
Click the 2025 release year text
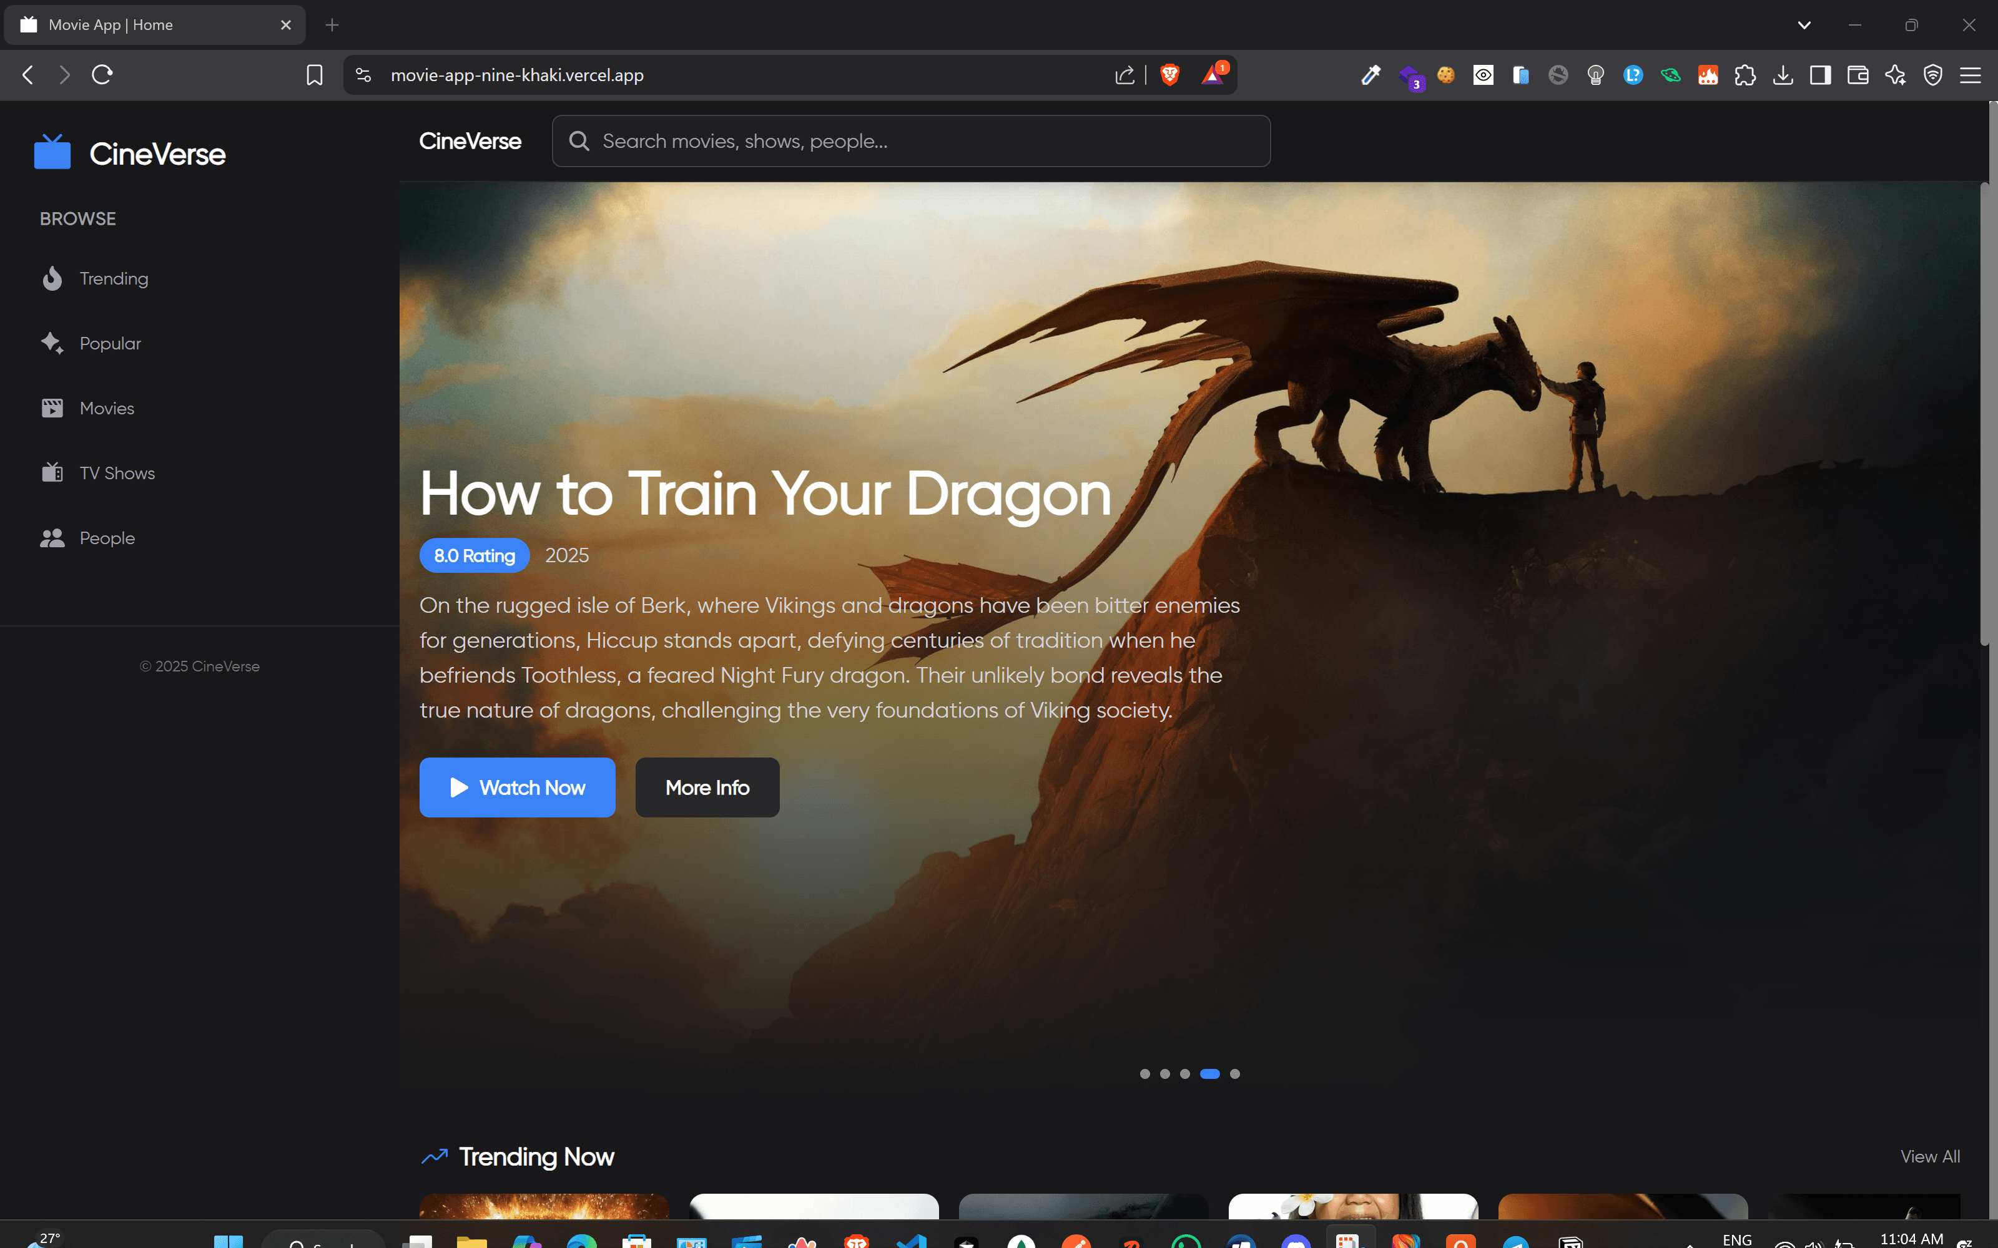(567, 555)
